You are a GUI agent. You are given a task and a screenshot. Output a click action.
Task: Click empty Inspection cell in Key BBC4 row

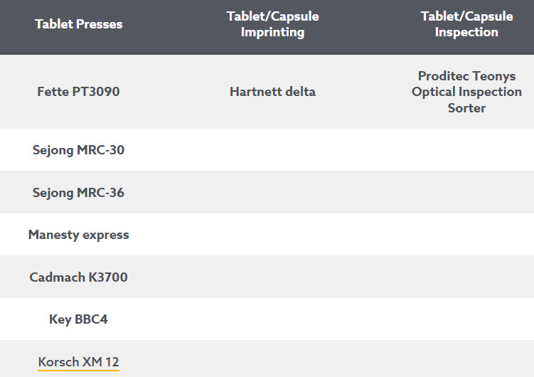[x=466, y=319]
